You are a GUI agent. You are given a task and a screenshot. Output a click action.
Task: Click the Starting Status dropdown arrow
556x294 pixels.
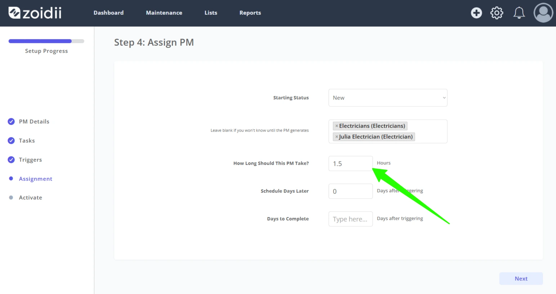pyautogui.click(x=444, y=98)
